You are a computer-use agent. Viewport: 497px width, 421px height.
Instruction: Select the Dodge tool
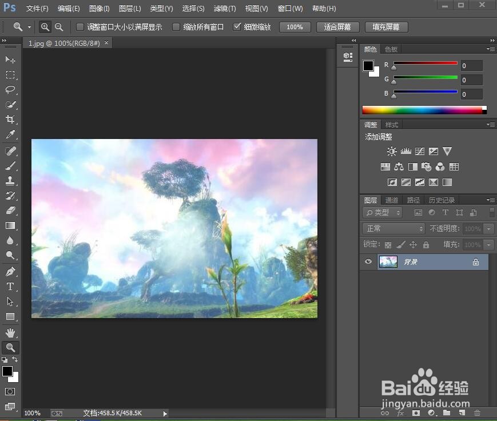coord(10,255)
